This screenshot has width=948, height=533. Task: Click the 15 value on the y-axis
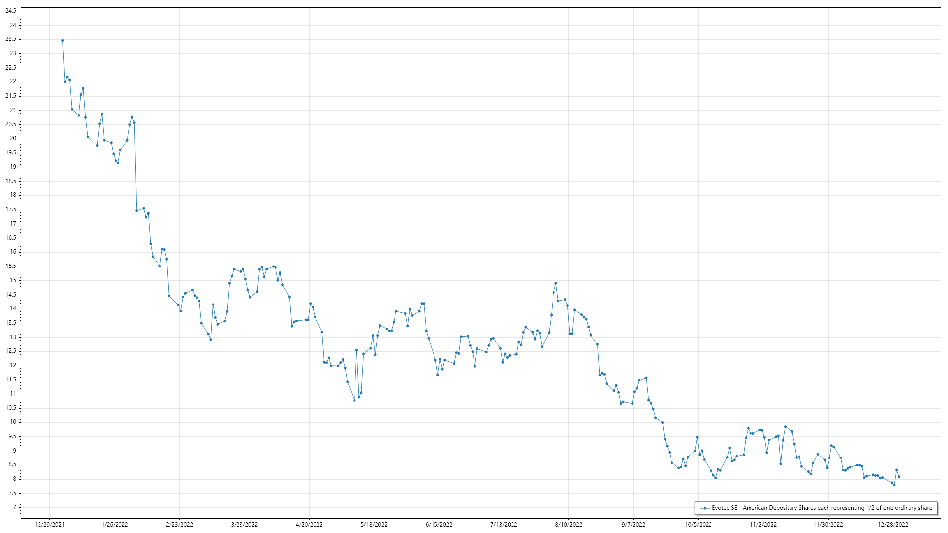click(x=13, y=280)
